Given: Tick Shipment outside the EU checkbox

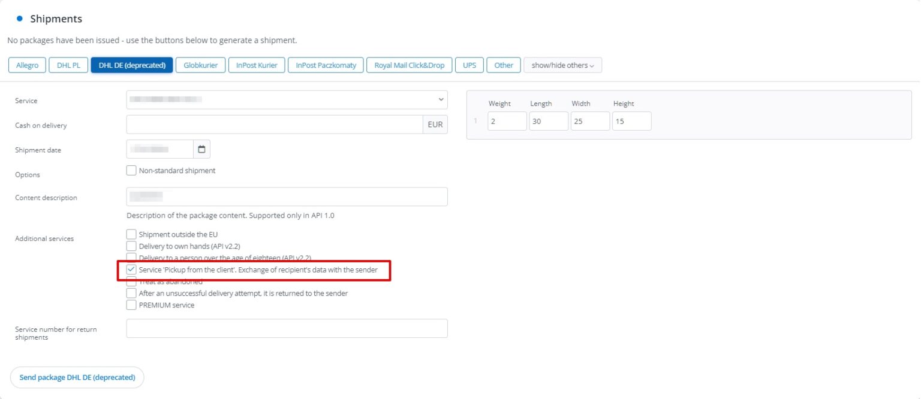Looking at the screenshot, I should coord(131,234).
